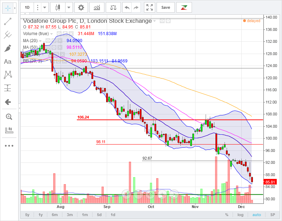
Task: Click the orange delayed data indicator
Action: click(x=252, y=21)
